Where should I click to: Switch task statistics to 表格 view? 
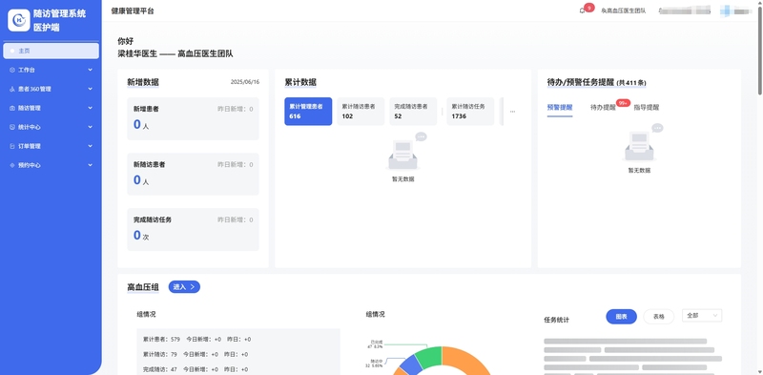coord(658,317)
